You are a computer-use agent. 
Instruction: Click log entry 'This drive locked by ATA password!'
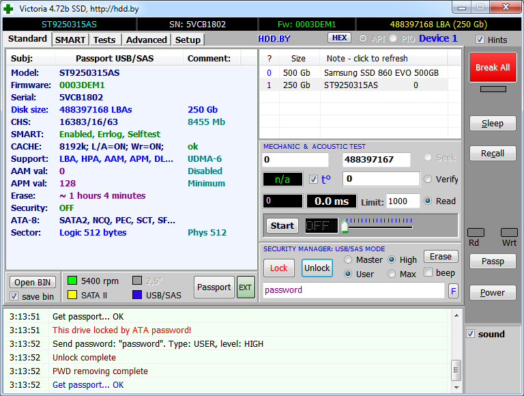point(121,330)
